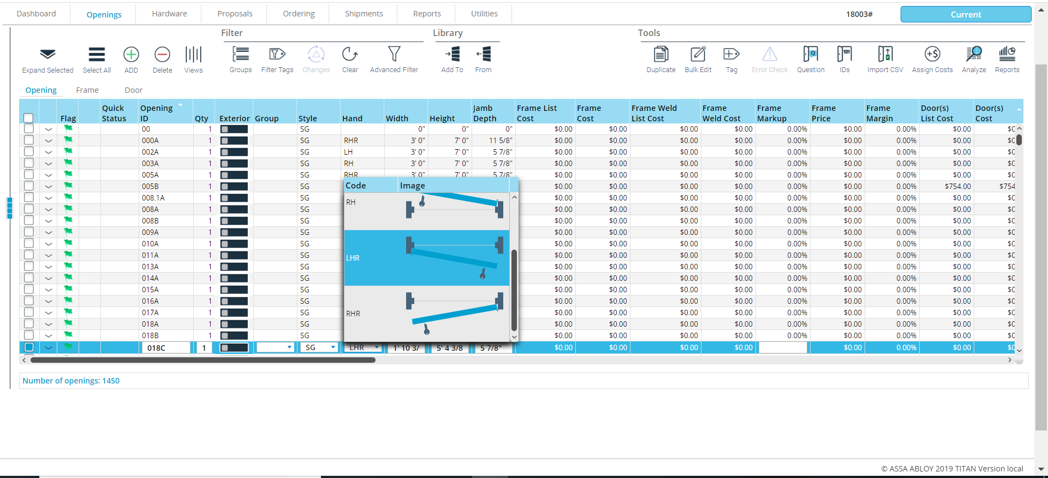Image resolution: width=1048 pixels, height=478 pixels.
Task: Open the Import CSV tool
Action: coord(885,55)
